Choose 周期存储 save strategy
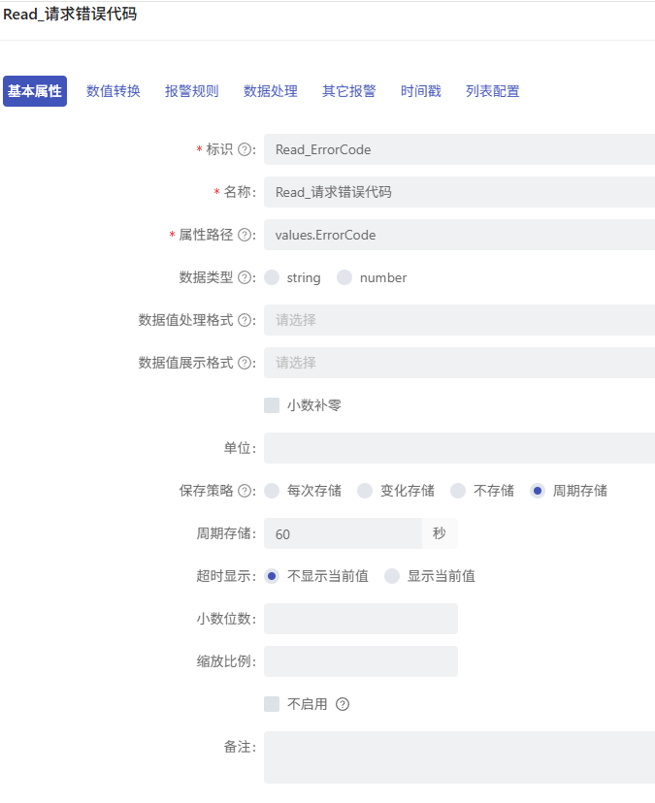Screen dimensions: 655x803 [538, 491]
